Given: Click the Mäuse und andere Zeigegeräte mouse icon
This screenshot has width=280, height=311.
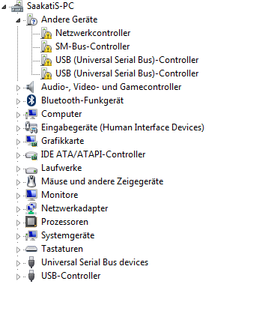Looking at the screenshot, I should pyautogui.click(x=31, y=181).
